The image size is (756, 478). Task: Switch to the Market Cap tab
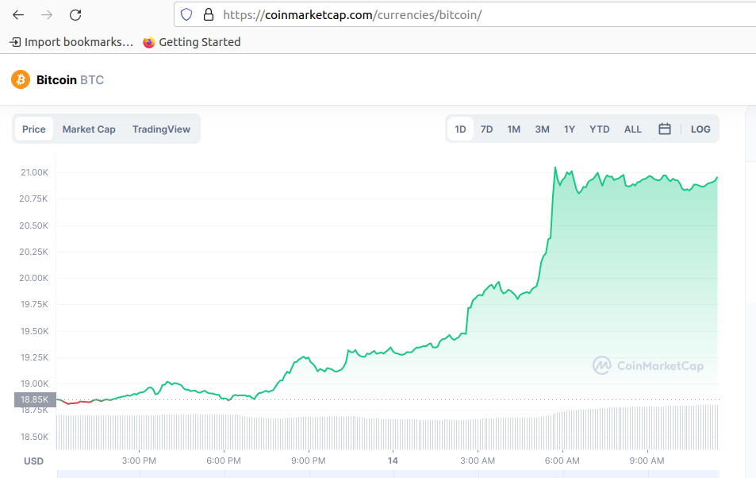click(x=89, y=129)
